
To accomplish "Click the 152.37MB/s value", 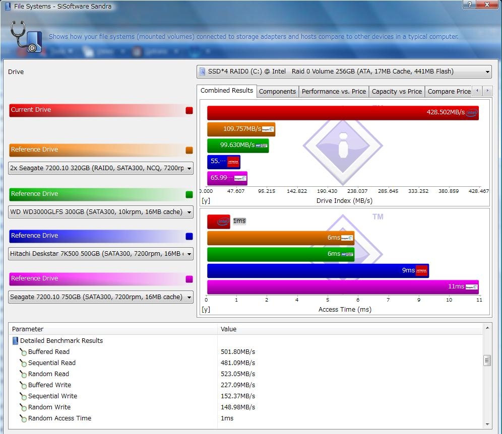I will pyautogui.click(x=238, y=396).
